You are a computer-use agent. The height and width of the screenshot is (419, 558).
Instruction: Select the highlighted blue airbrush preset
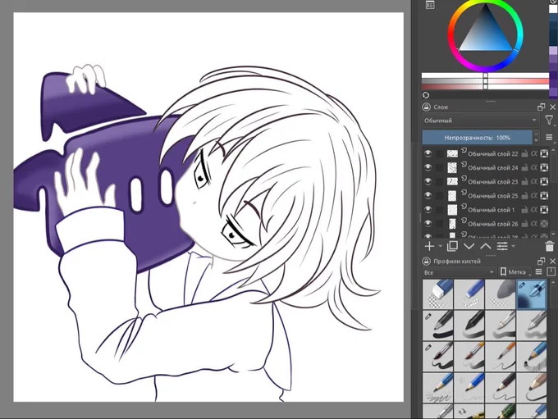531,294
